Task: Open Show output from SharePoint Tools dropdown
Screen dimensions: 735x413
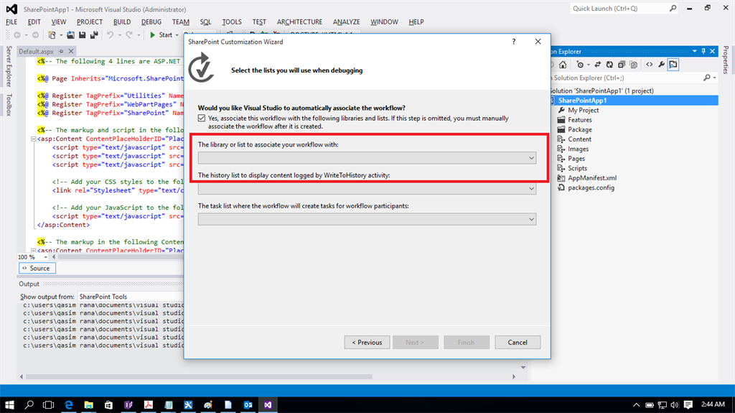Action: (x=131, y=297)
